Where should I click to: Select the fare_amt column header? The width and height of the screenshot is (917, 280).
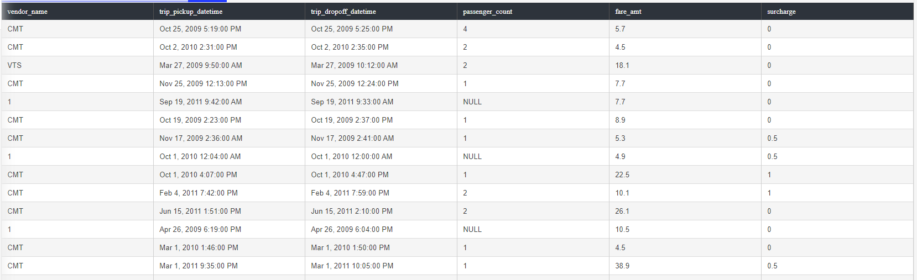685,12
